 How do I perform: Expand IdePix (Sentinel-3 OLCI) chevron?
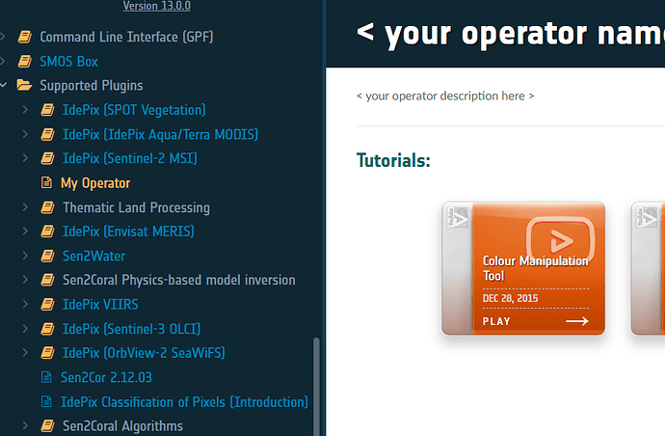(25, 329)
